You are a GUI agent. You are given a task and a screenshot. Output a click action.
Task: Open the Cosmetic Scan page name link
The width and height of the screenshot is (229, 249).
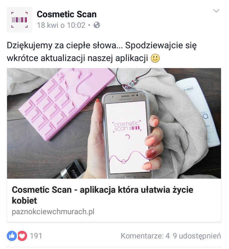pyautogui.click(x=67, y=14)
